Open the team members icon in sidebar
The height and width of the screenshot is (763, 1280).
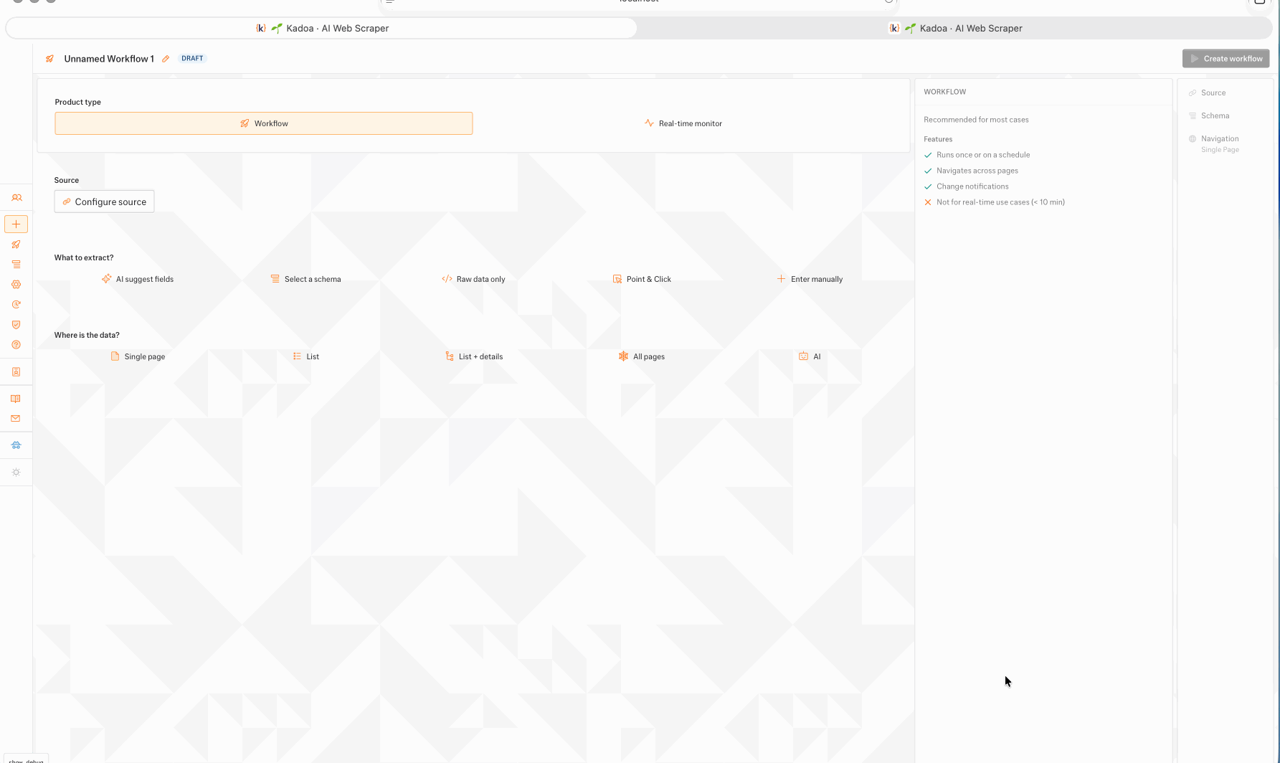tap(16, 198)
